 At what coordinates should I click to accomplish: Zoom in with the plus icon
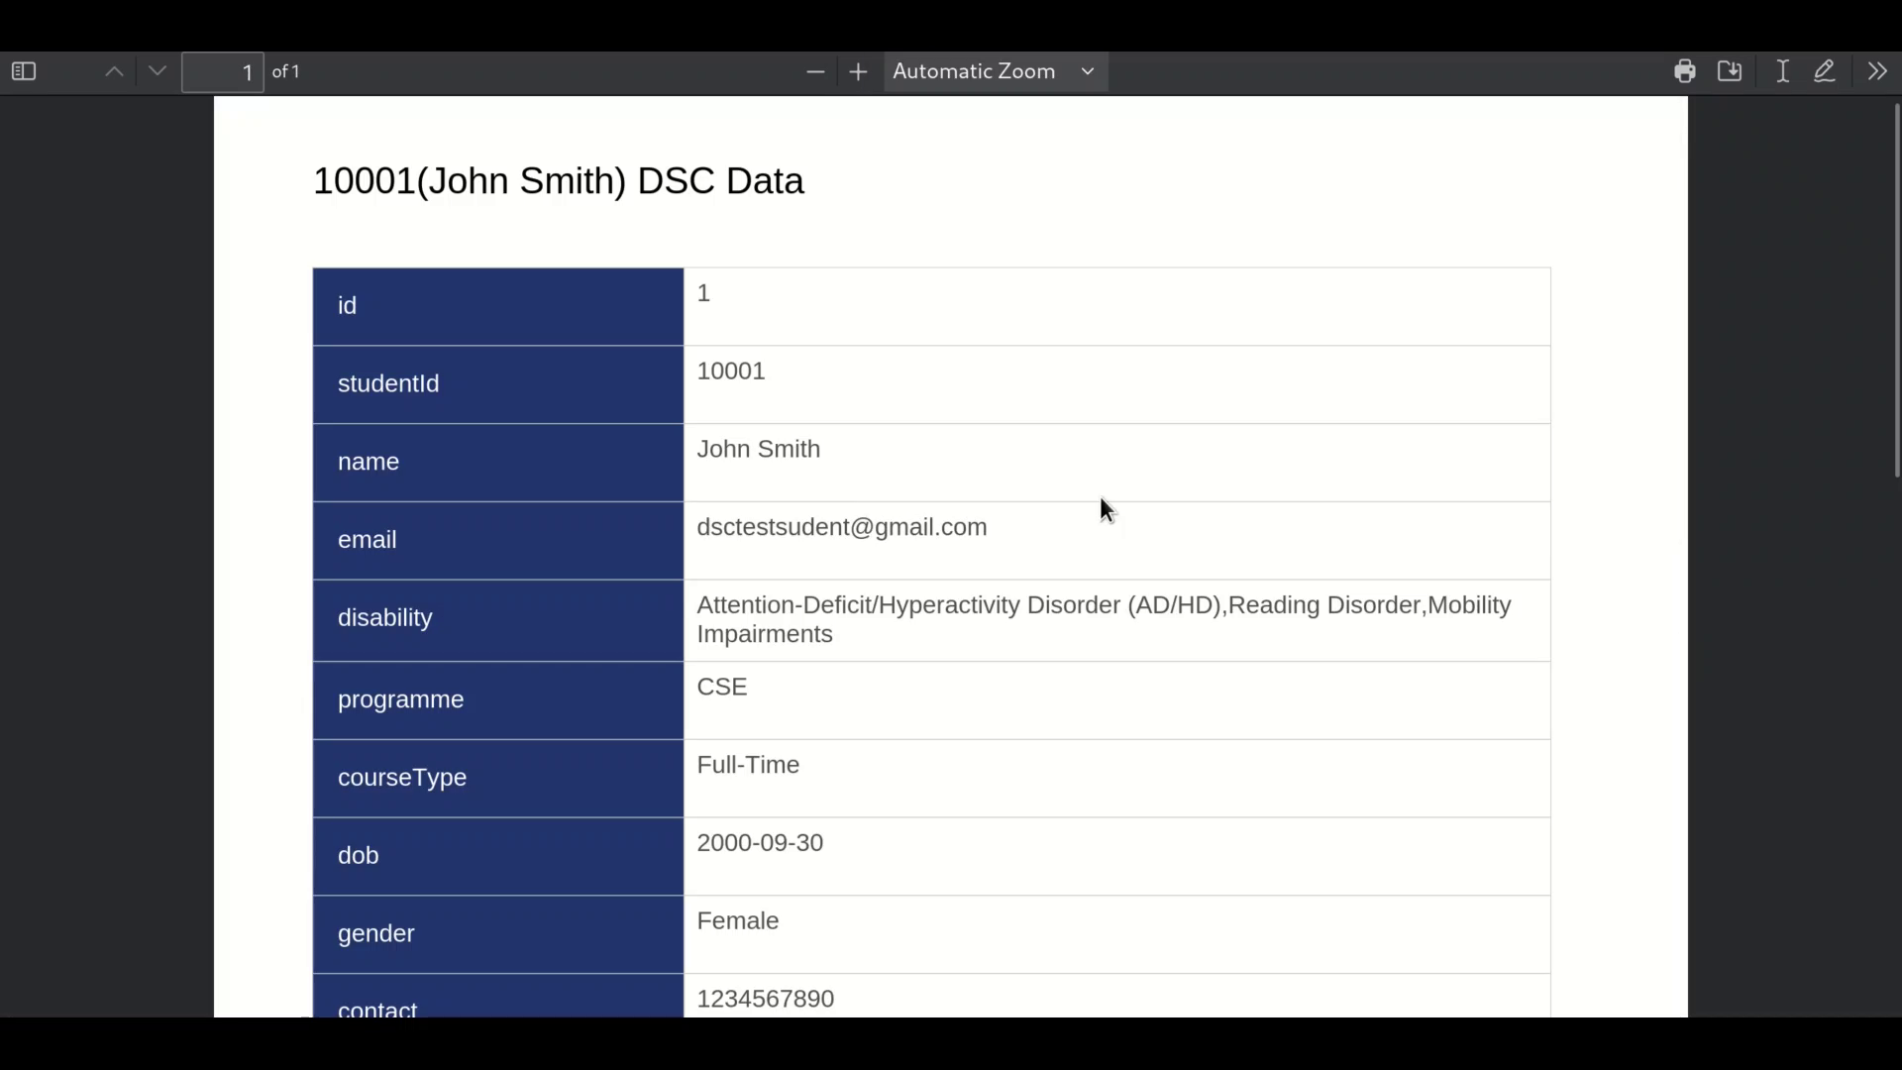click(x=859, y=72)
